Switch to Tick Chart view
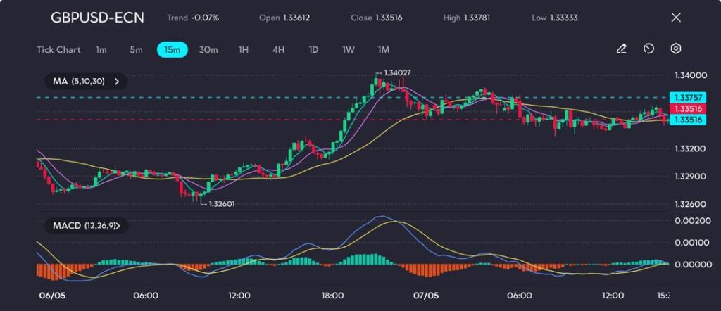 point(58,50)
